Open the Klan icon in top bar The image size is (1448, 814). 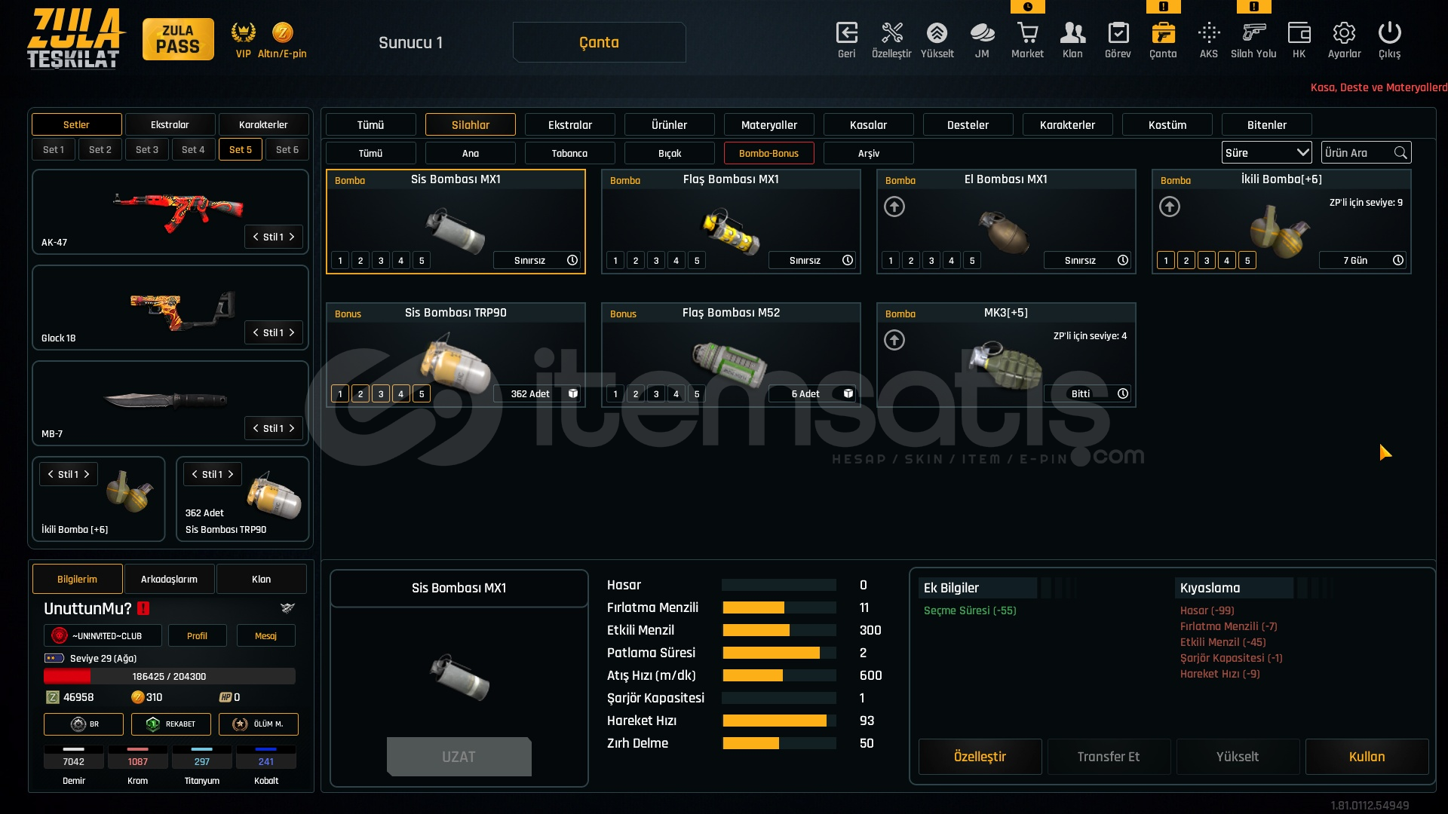pos(1072,34)
